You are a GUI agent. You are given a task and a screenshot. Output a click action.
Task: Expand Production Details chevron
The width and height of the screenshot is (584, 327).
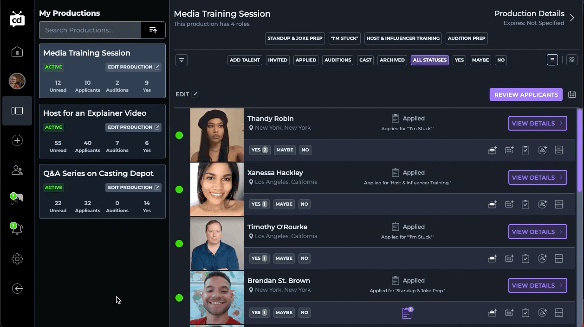point(572,18)
